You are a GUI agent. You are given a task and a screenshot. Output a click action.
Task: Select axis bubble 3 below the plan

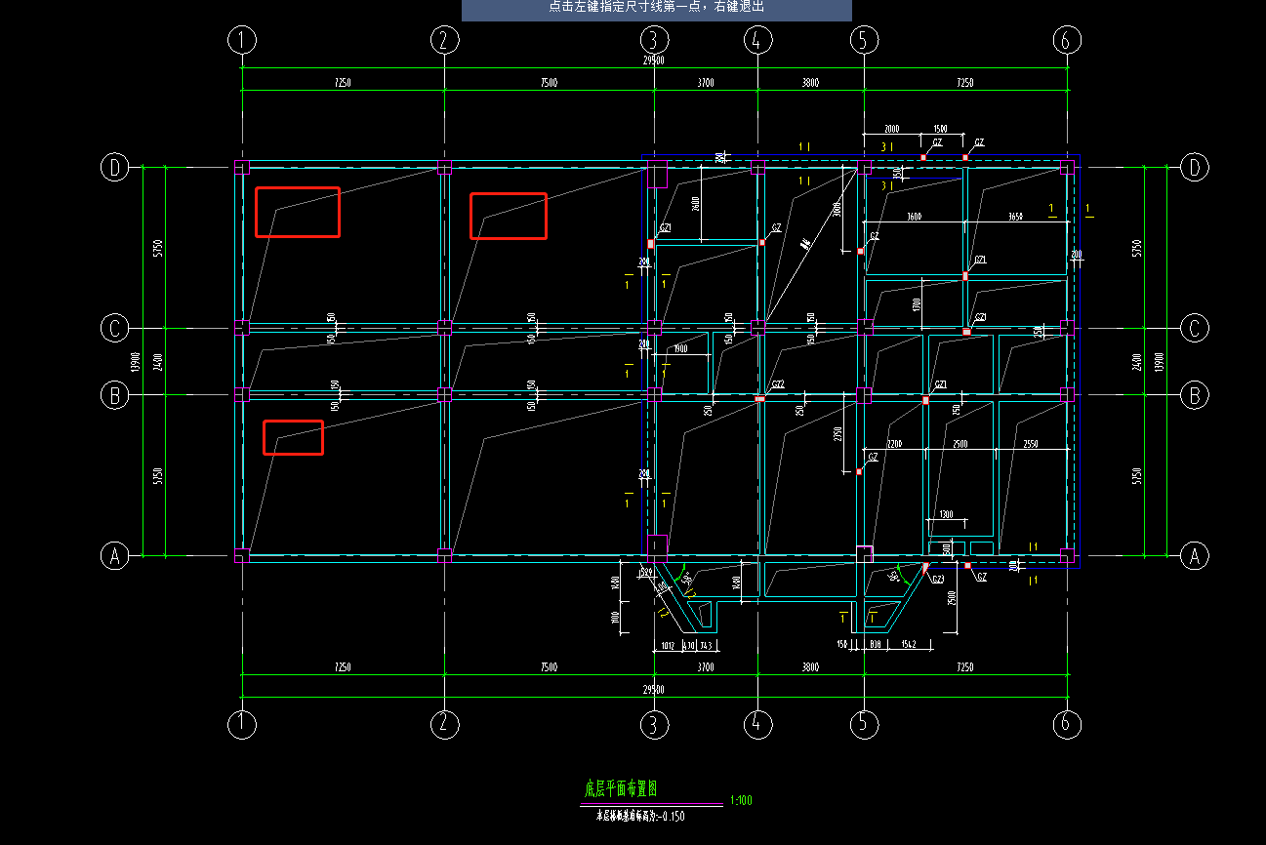coord(654,724)
